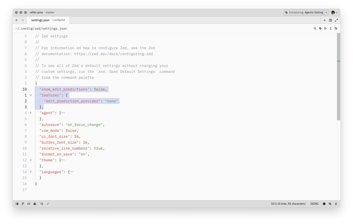Click the editor vertical scrollbar thumb
353x224 pixels.
point(339,76)
